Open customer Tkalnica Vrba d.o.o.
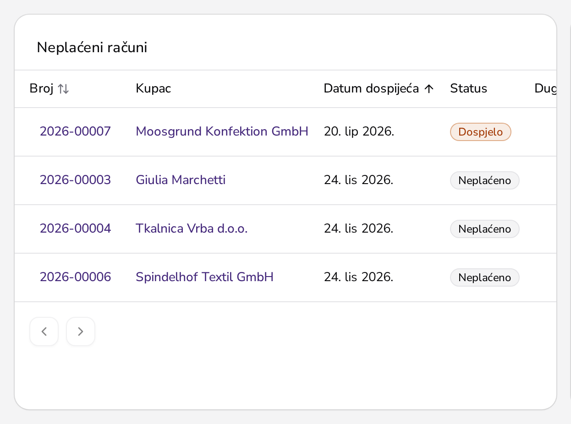The height and width of the screenshot is (424, 571). click(x=192, y=229)
